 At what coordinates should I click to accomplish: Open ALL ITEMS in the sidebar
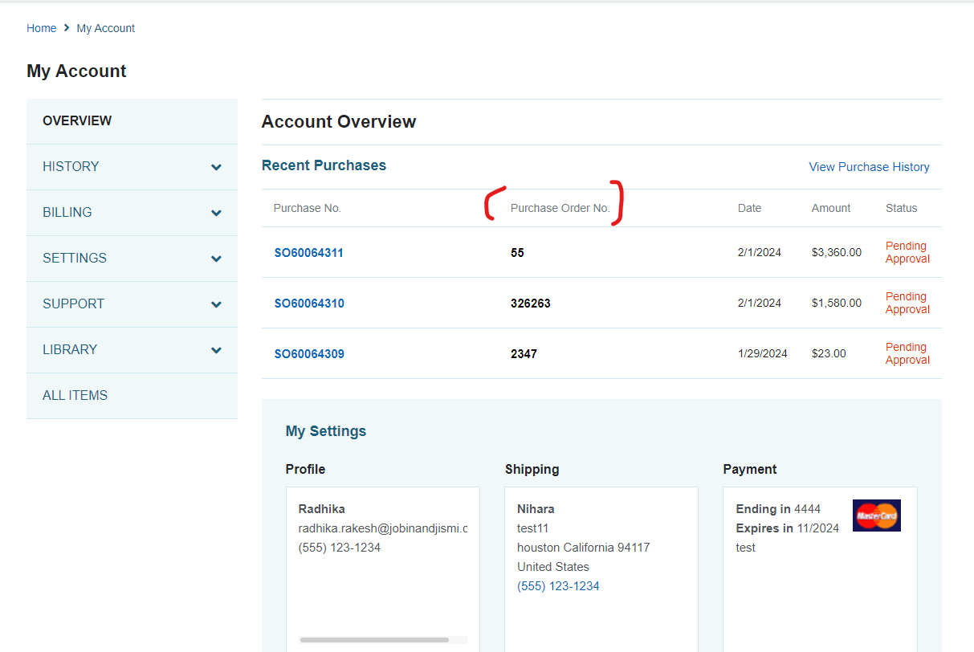[75, 396]
